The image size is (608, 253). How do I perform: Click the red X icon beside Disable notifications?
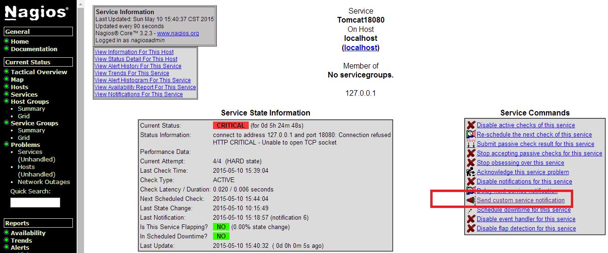pyautogui.click(x=471, y=182)
